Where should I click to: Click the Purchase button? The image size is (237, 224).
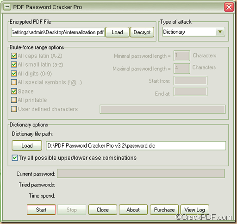tap(164, 210)
